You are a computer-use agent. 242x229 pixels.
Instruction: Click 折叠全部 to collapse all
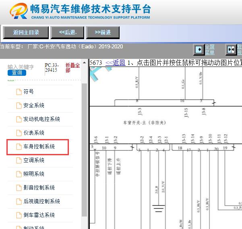coord(72,68)
